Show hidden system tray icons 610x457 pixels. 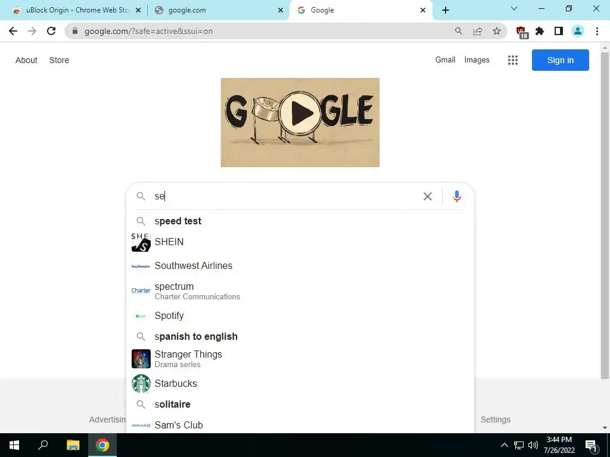click(504, 445)
